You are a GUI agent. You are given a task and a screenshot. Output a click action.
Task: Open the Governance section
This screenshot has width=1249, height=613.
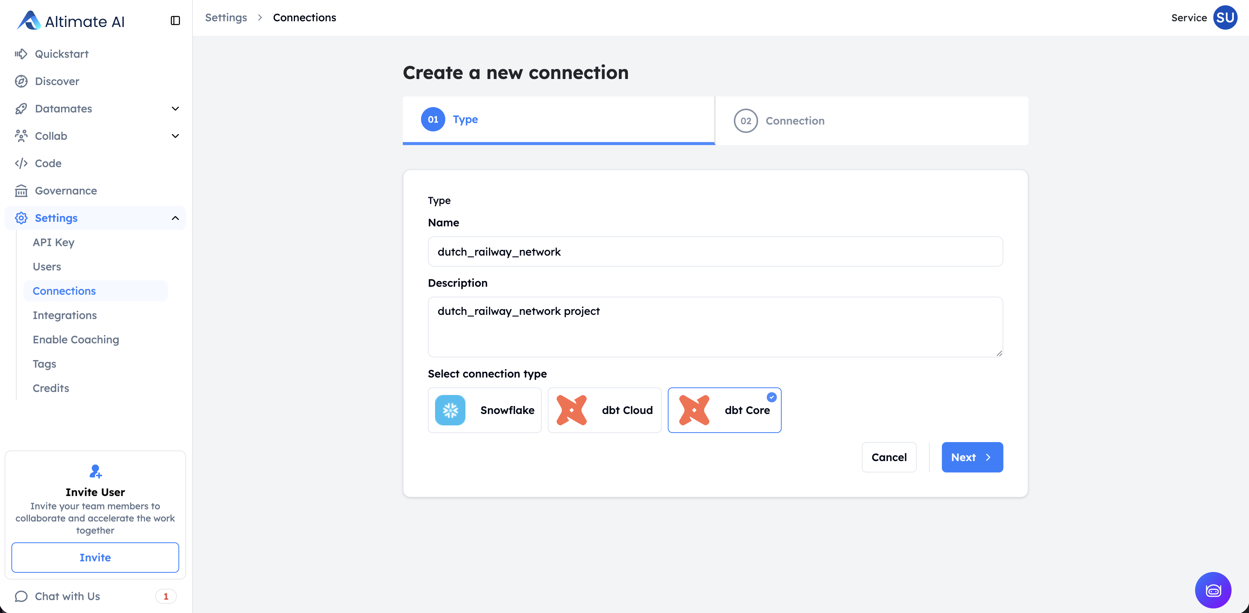tap(66, 191)
